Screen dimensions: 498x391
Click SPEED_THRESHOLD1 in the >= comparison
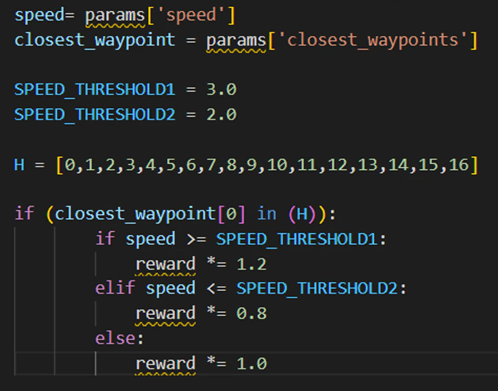(297, 239)
